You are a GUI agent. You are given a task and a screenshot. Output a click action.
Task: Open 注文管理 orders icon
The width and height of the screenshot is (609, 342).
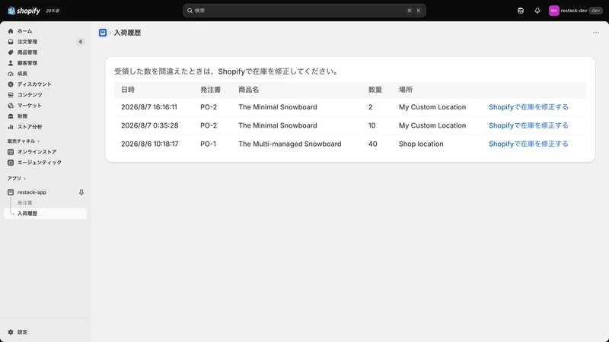point(11,42)
